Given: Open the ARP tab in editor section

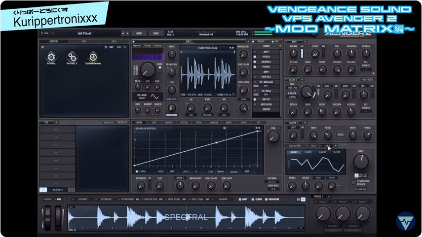Looking at the screenshot, I should tap(154, 123).
